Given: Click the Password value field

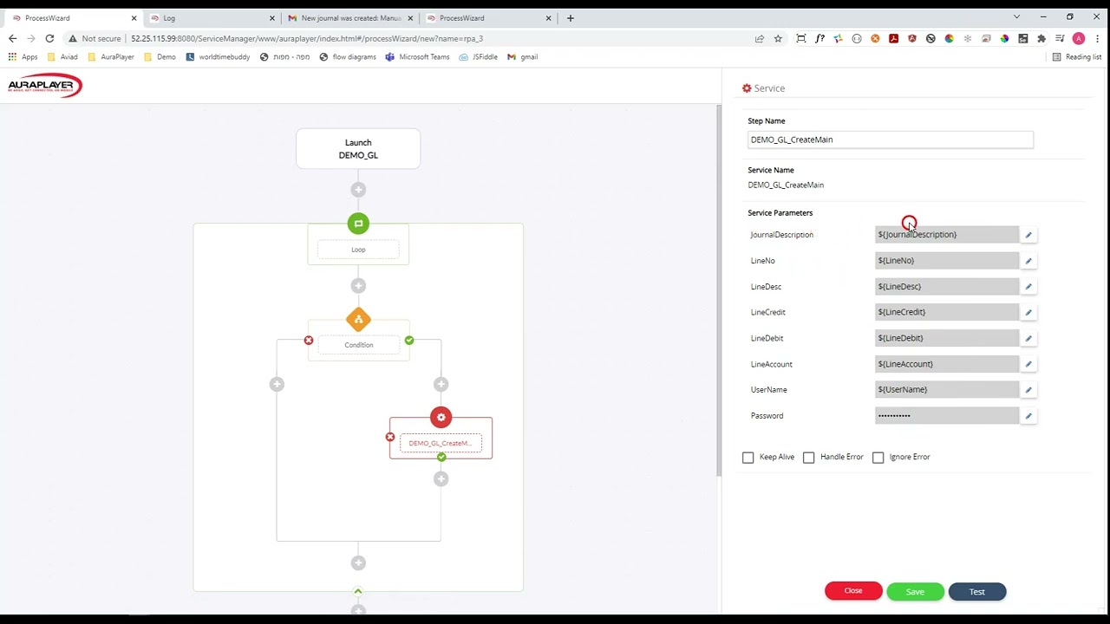Looking at the screenshot, I should point(947,416).
